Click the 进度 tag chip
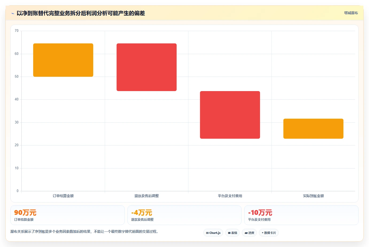 249,233
